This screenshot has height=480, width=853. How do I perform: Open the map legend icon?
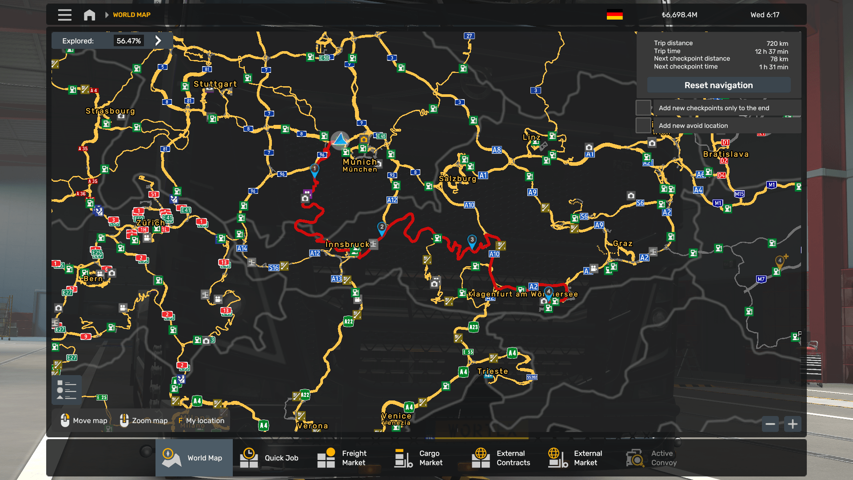click(x=67, y=390)
